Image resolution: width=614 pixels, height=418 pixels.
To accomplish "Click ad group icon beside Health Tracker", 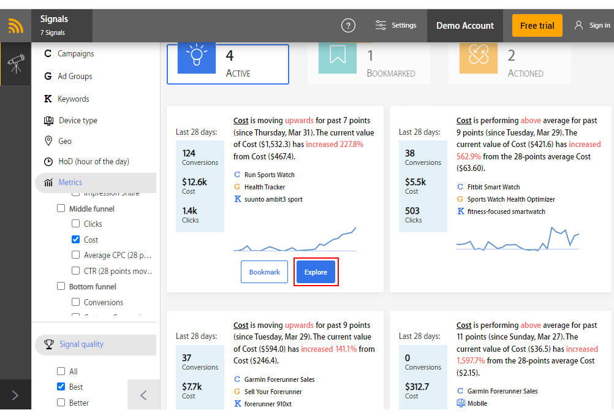I will point(237,187).
